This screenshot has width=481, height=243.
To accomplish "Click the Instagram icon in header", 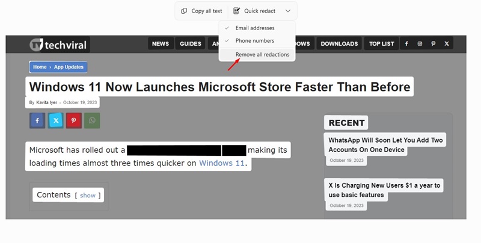I will point(420,43).
